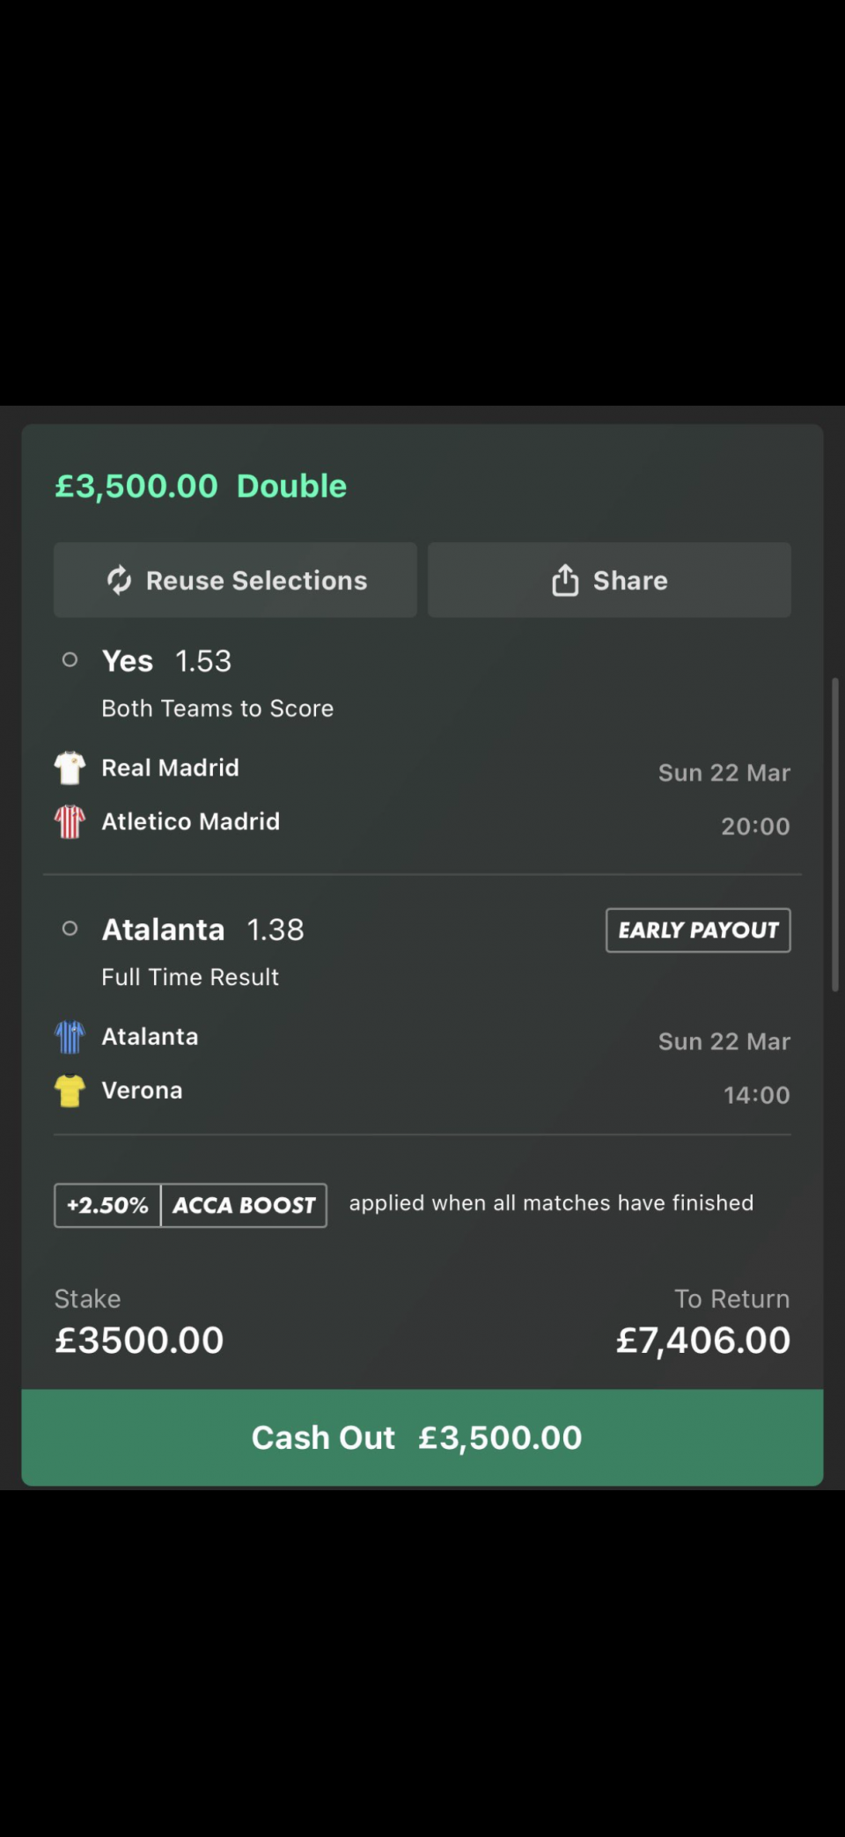Open the Real Madrid team name

[170, 768]
